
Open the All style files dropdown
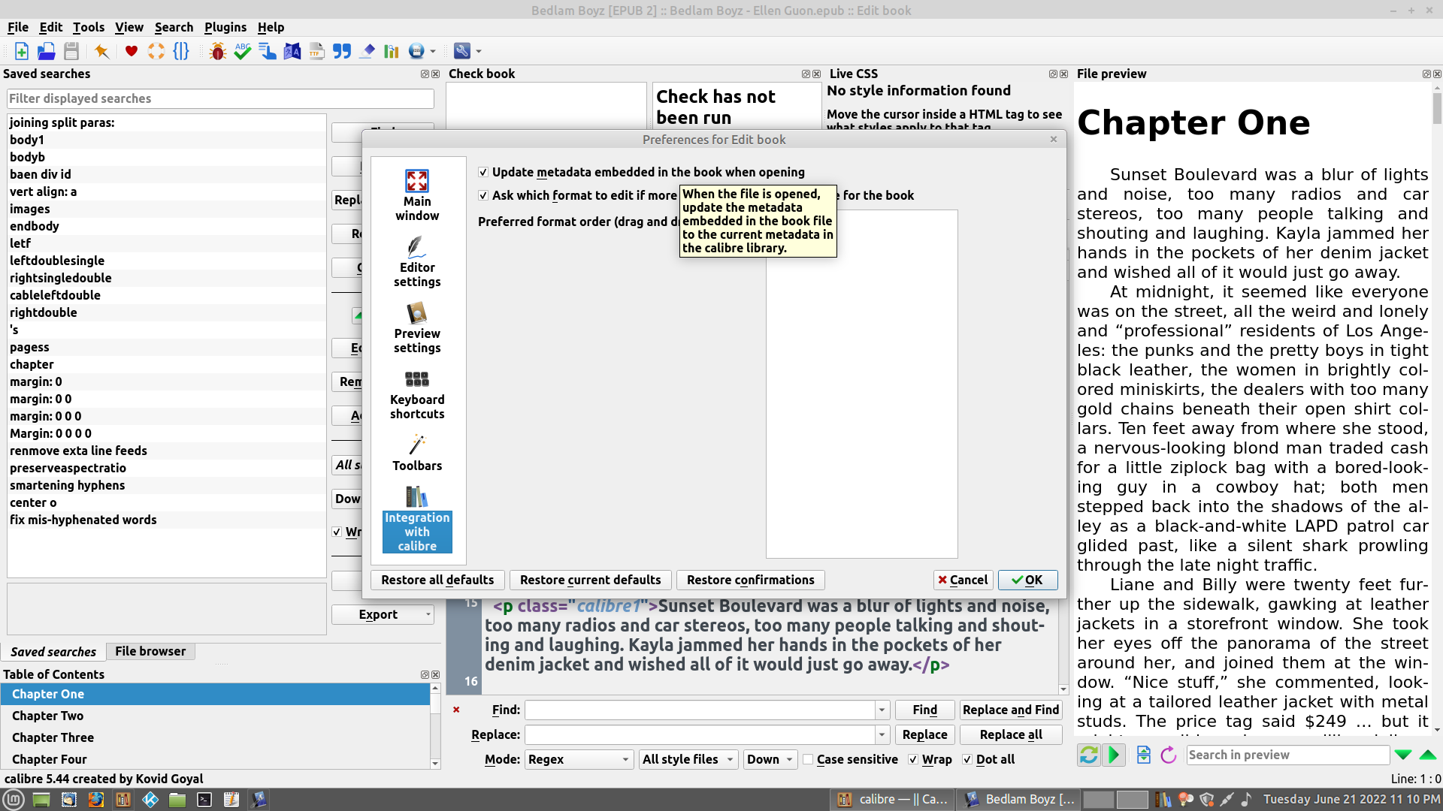[688, 759]
